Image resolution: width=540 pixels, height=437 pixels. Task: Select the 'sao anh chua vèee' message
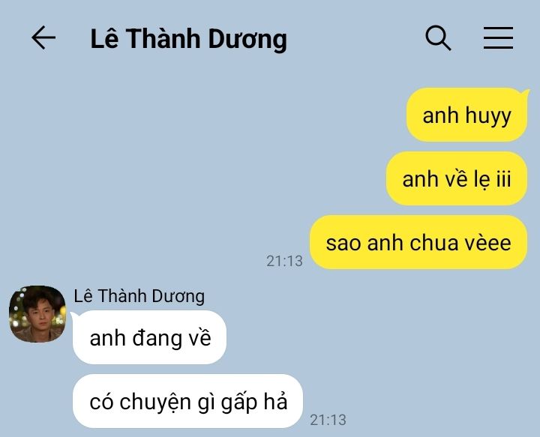(418, 242)
